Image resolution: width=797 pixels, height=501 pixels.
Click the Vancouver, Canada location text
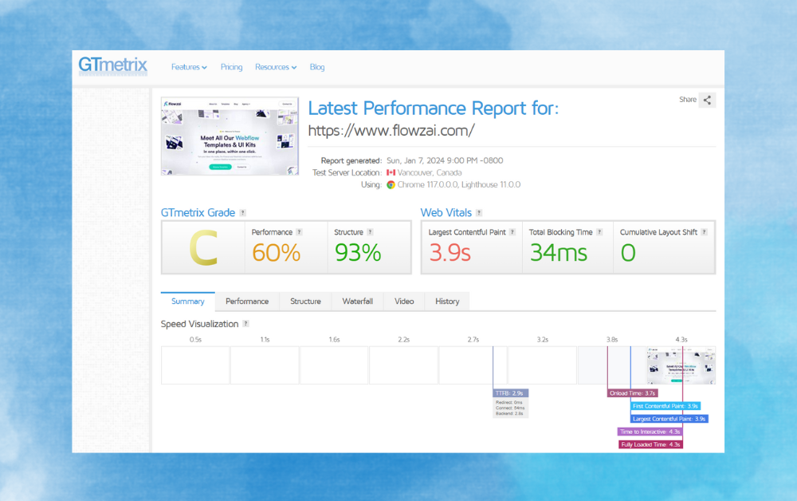pos(430,173)
